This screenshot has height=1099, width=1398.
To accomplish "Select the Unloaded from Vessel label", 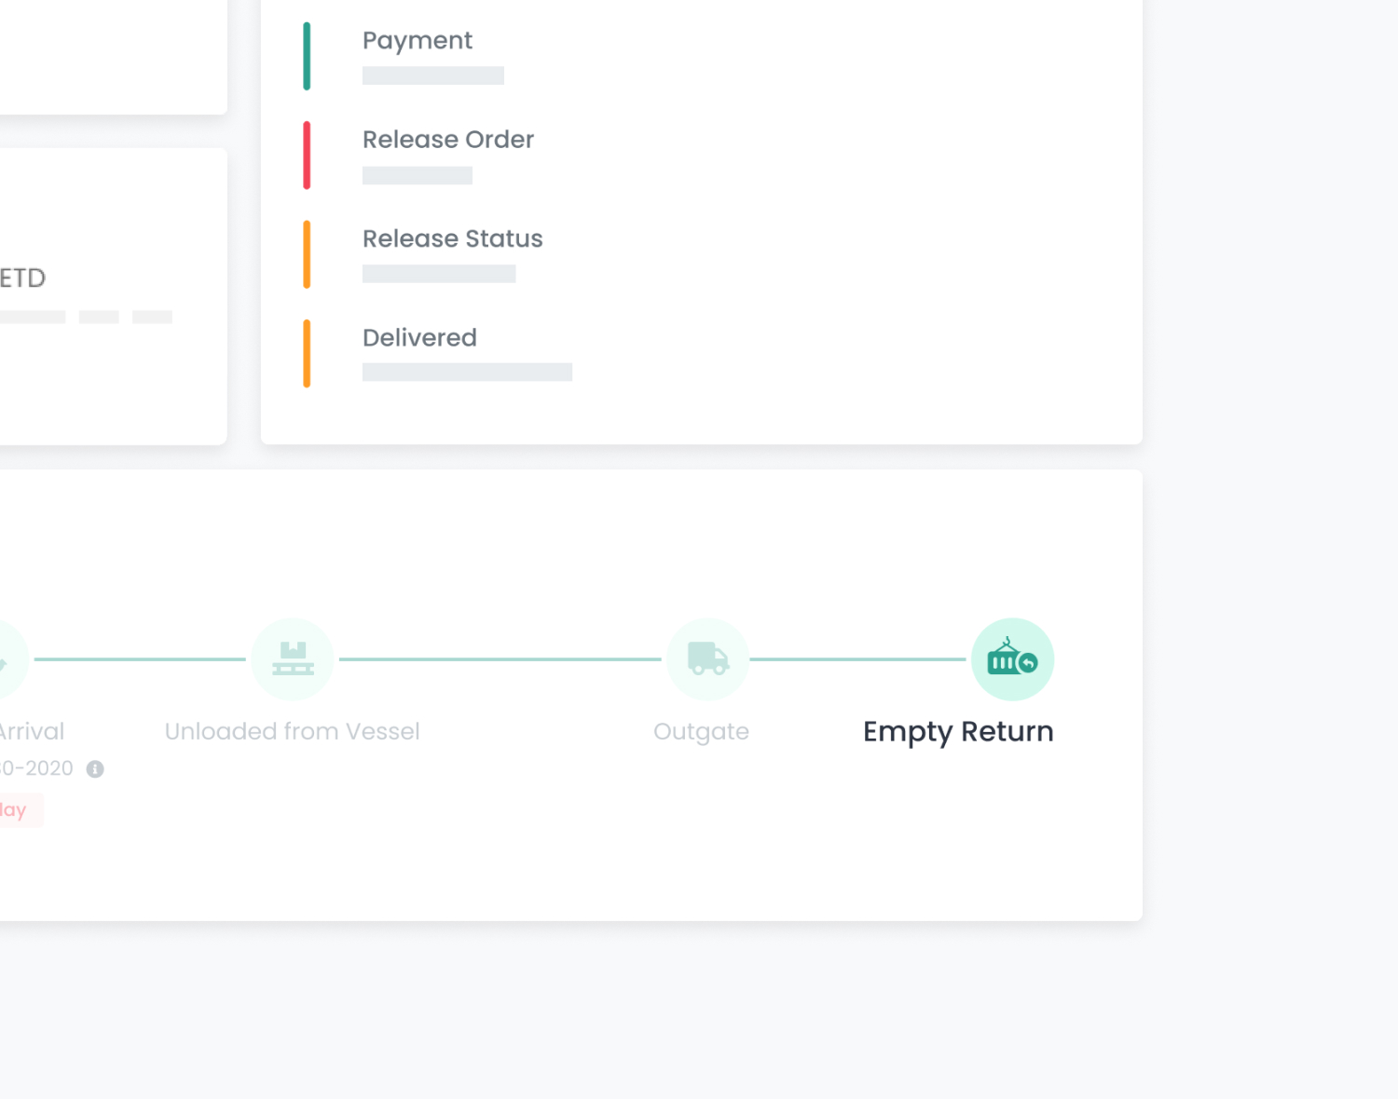I will pos(292,732).
